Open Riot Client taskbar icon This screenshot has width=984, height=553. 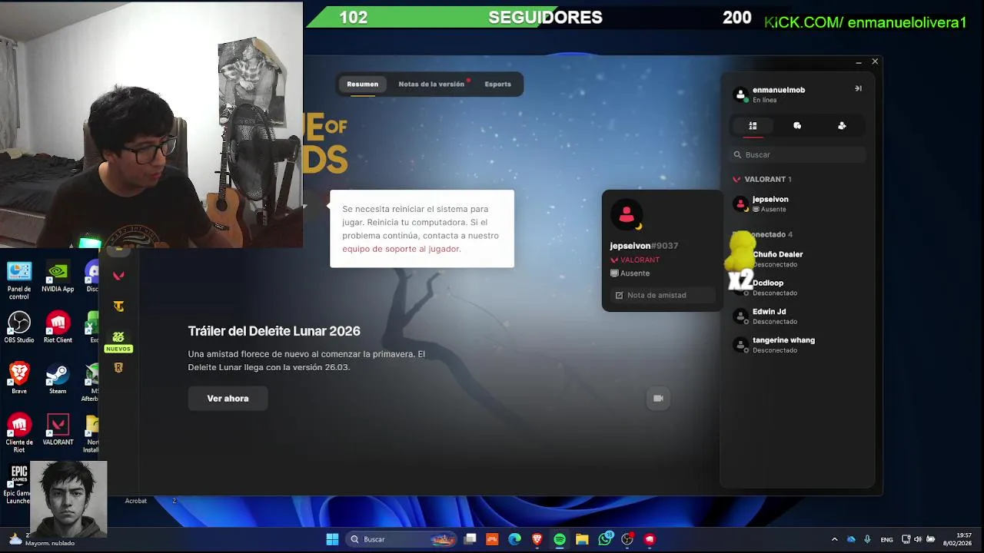pyautogui.click(x=650, y=539)
